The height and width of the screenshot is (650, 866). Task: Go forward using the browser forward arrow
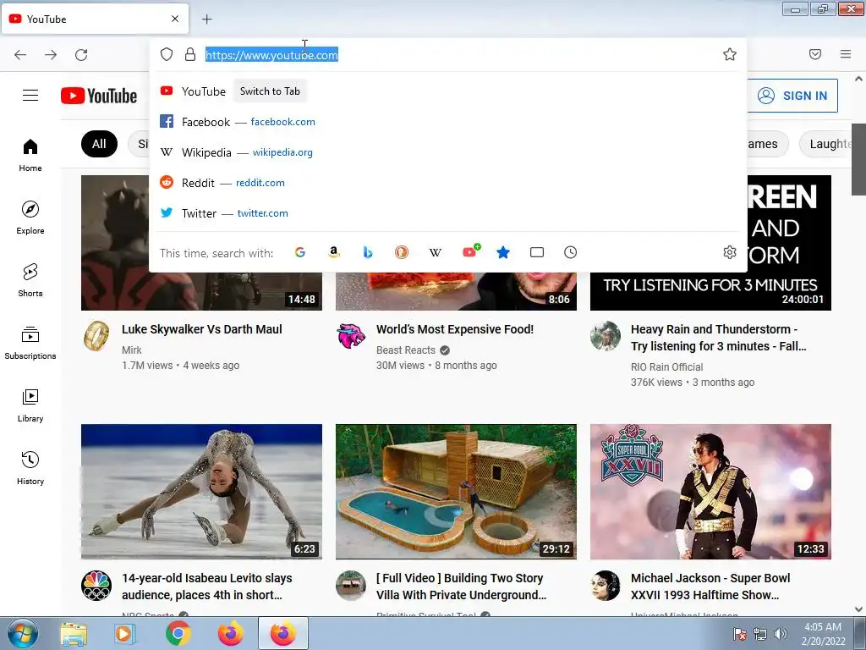51,55
